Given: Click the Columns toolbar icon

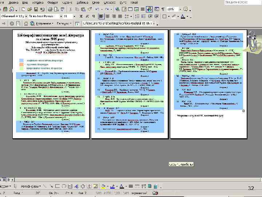Looking at the screenshot, I should (x=143, y=9).
